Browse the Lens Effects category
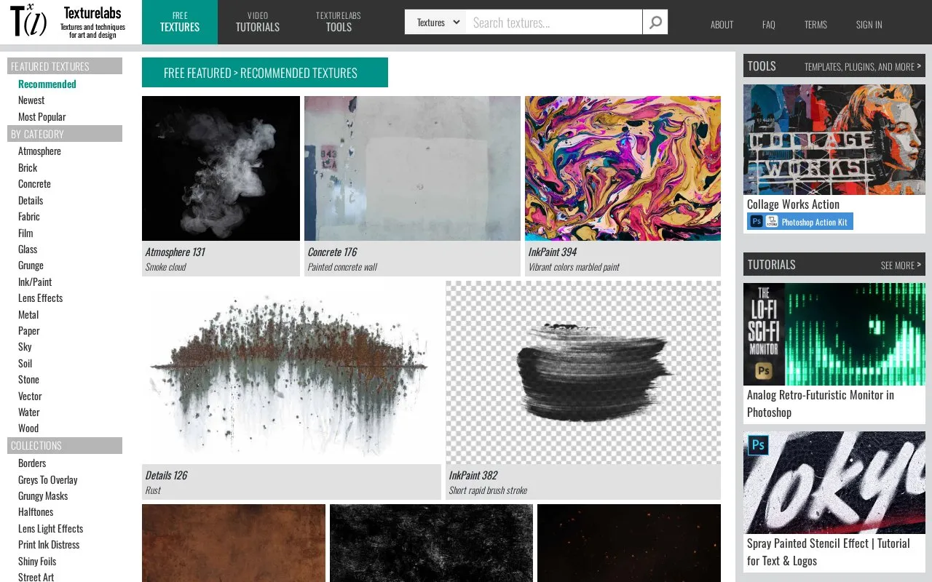 40,298
